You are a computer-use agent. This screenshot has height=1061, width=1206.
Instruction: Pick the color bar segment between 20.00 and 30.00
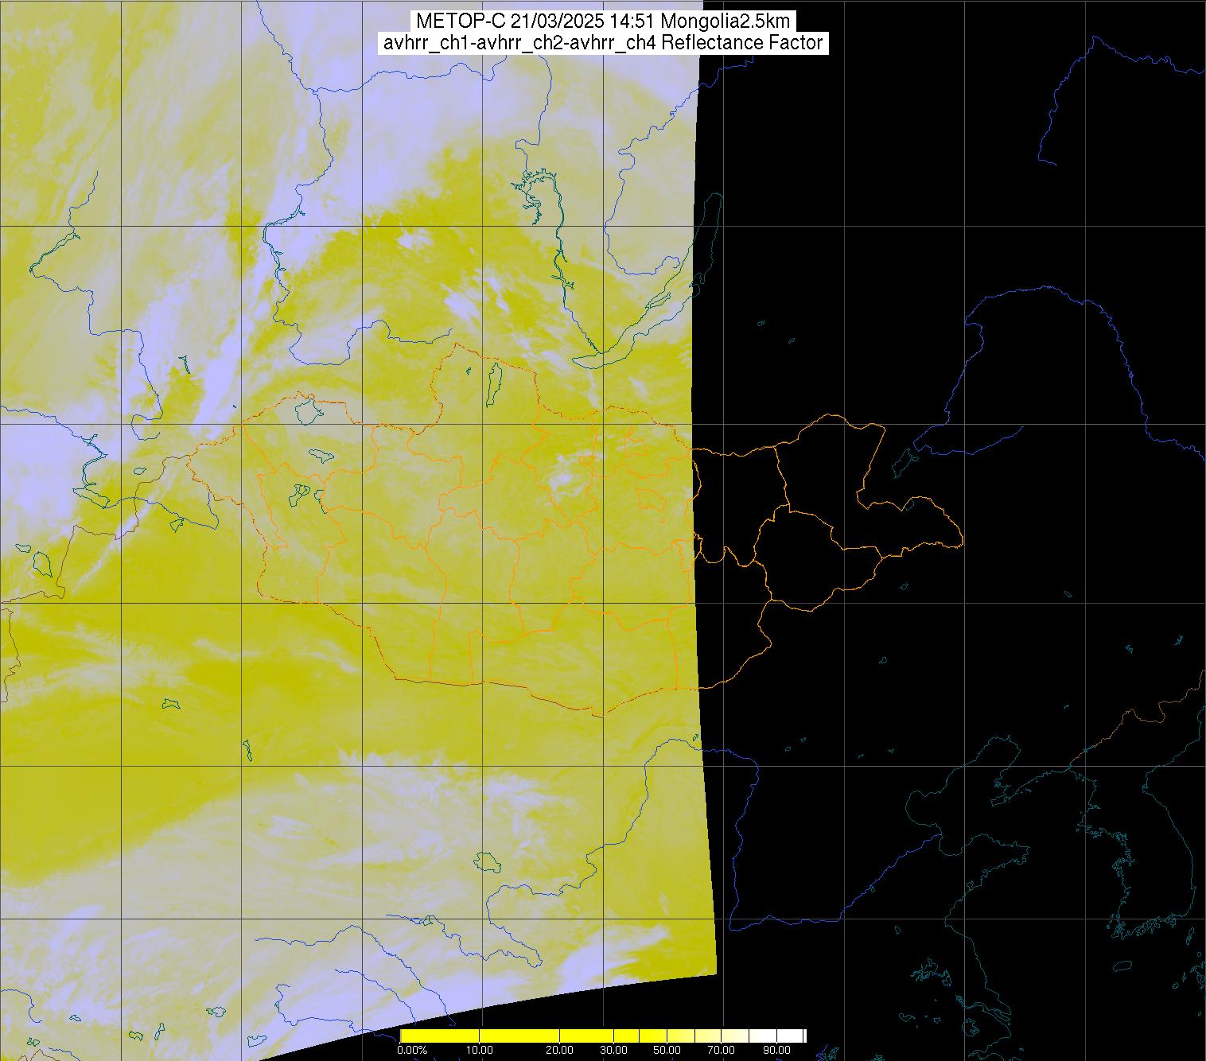[x=586, y=1036]
